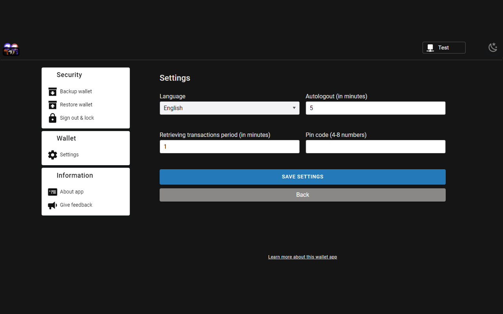Click the Language label
The image size is (503, 314).
tap(173, 96)
